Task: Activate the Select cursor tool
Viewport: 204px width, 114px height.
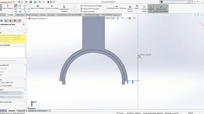Action: click(44, 2)
